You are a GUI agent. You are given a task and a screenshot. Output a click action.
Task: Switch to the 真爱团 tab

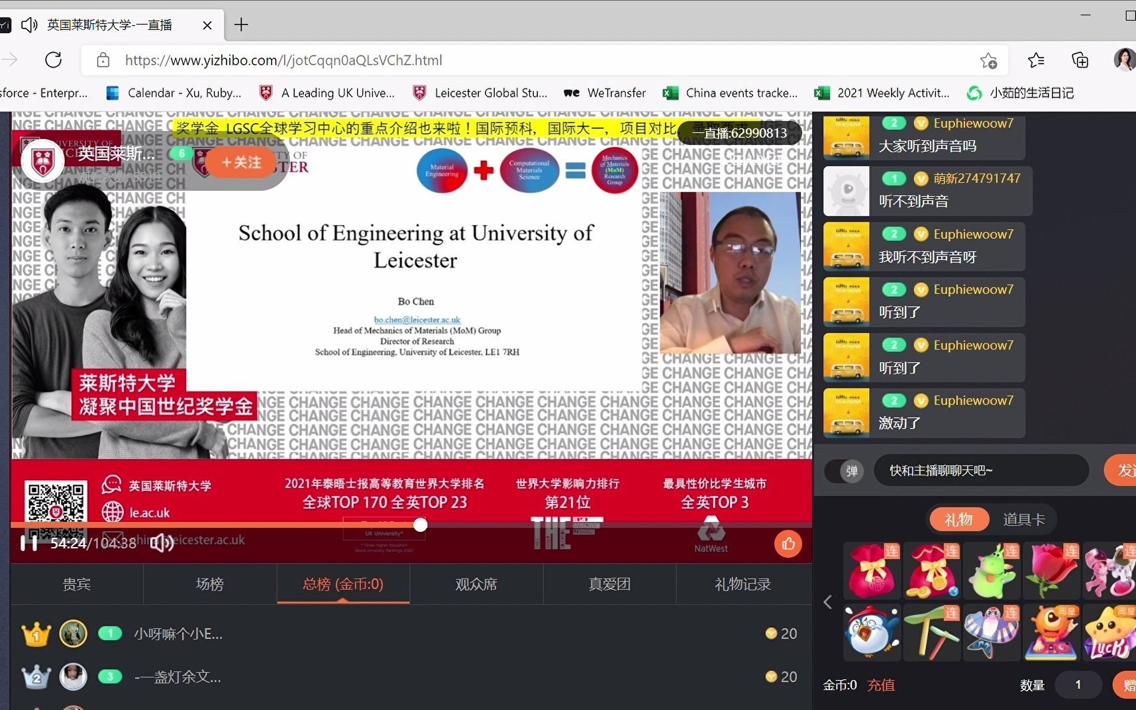(x=609, y=584)
